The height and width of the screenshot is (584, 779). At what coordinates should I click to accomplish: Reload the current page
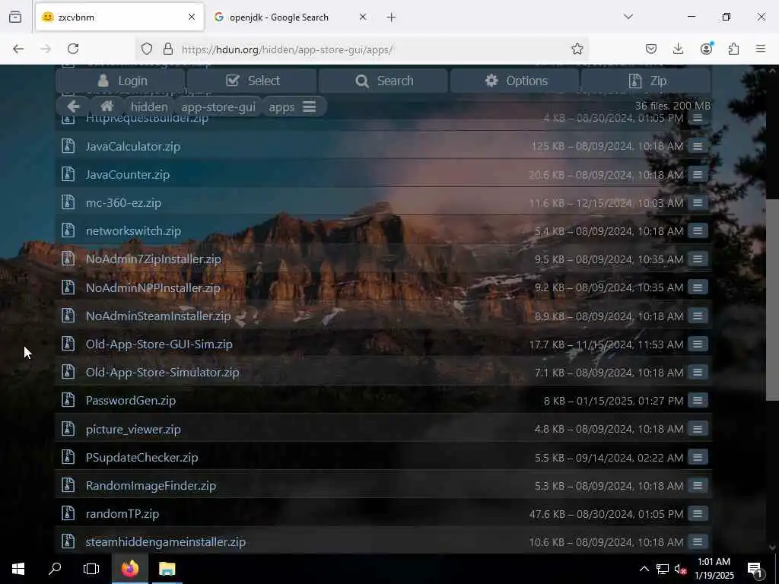click(73, 49)
